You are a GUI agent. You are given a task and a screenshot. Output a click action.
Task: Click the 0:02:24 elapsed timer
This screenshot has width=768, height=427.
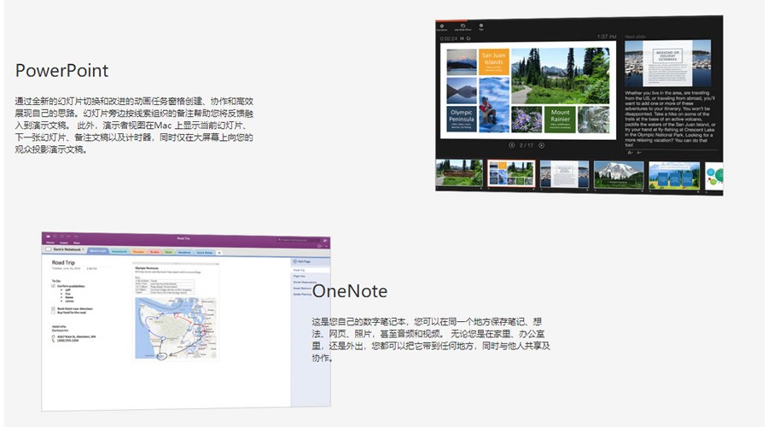(449, 38)
